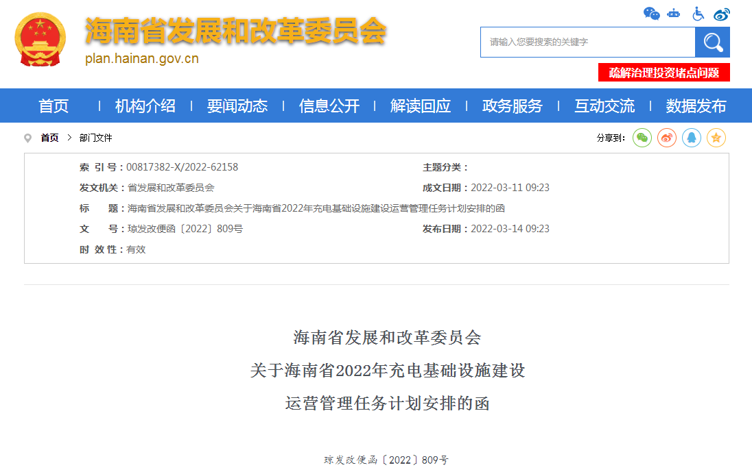Open the Weibo icon in the top bar
This screenshot has height=472, width=752.
coord(721,13)
